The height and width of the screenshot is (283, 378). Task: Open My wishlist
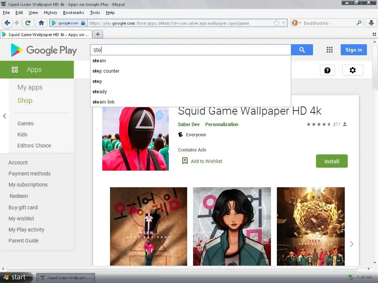(x=21, y=219)
